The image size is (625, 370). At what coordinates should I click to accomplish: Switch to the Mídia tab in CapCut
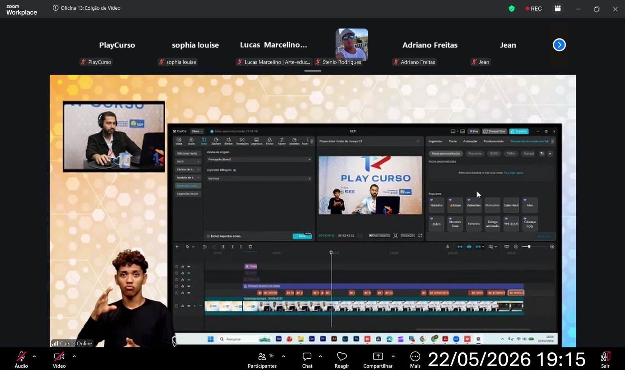tap(179, 141)
